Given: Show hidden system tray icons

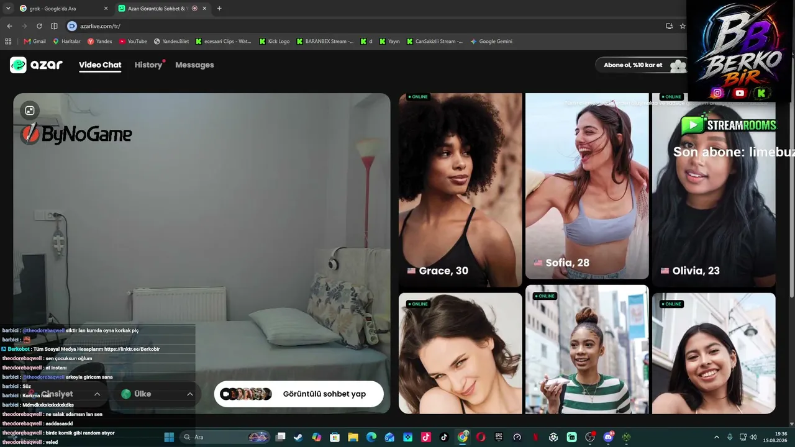Looking at the screenshot, I should (716, 437).
